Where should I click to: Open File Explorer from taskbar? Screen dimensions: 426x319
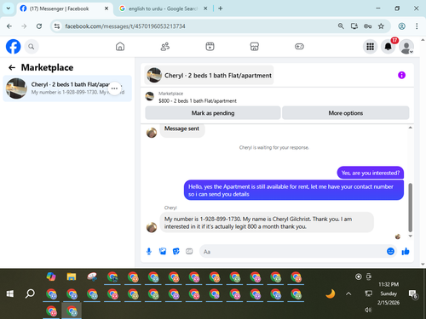(x=72, y=276)
